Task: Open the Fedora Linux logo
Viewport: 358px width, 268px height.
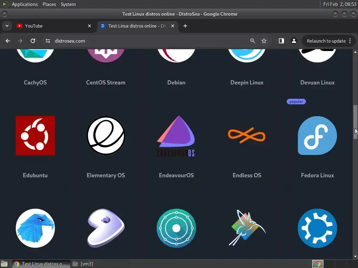Action: coord(317,136)
